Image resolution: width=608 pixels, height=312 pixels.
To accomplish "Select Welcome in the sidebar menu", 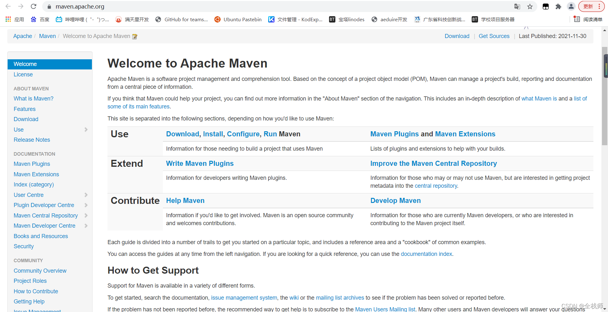I will [50, 64].
